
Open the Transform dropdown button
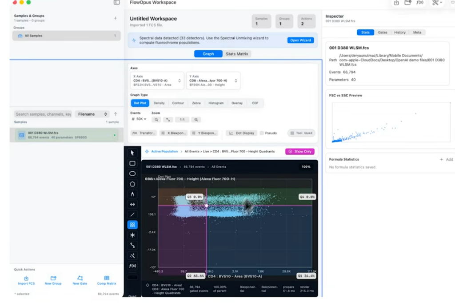click(144, 133)
